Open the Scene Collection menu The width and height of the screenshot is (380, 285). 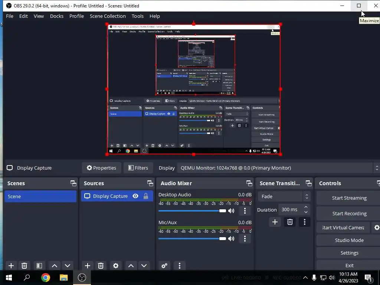coord(108,16)
